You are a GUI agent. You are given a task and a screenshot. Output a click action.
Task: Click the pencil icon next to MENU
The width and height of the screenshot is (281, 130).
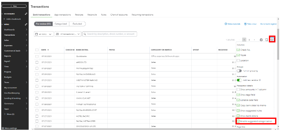pyautogui.click(x=26, y=24)
